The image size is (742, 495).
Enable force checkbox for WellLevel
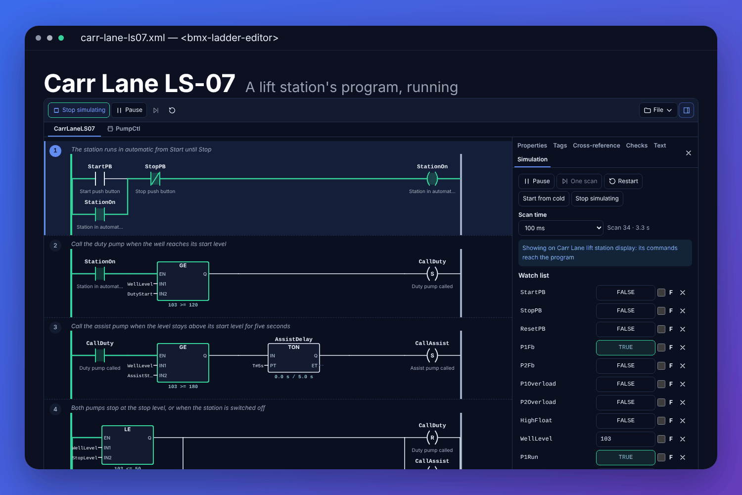click(661, 439)
